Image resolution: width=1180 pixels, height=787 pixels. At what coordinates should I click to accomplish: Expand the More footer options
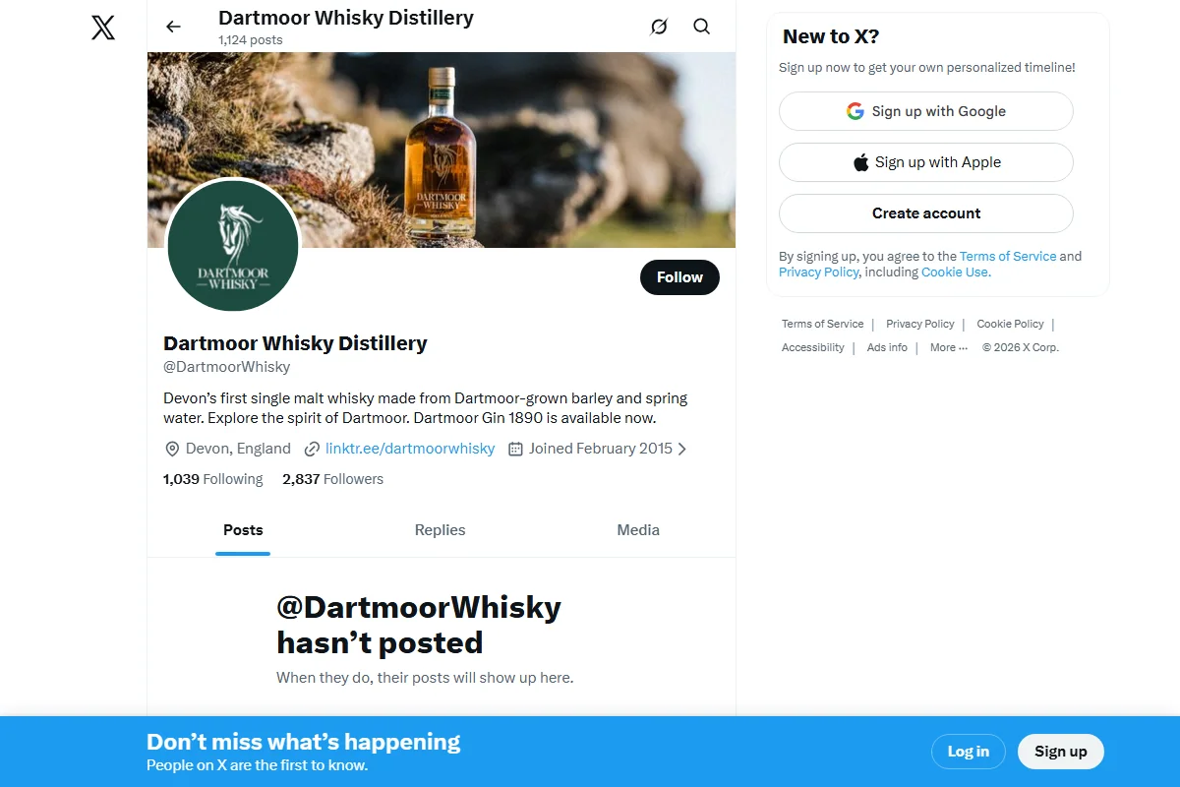pyautogui.click(x=949, y=347)
